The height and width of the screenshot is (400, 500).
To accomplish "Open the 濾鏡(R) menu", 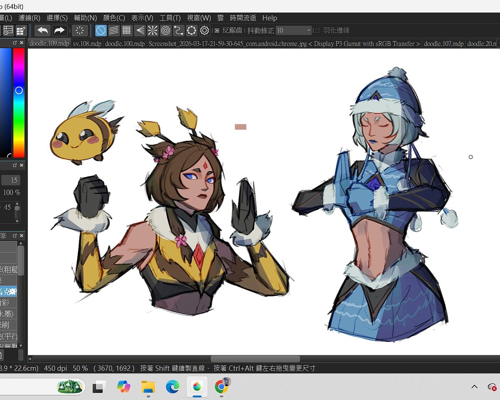I will (29, 18).
